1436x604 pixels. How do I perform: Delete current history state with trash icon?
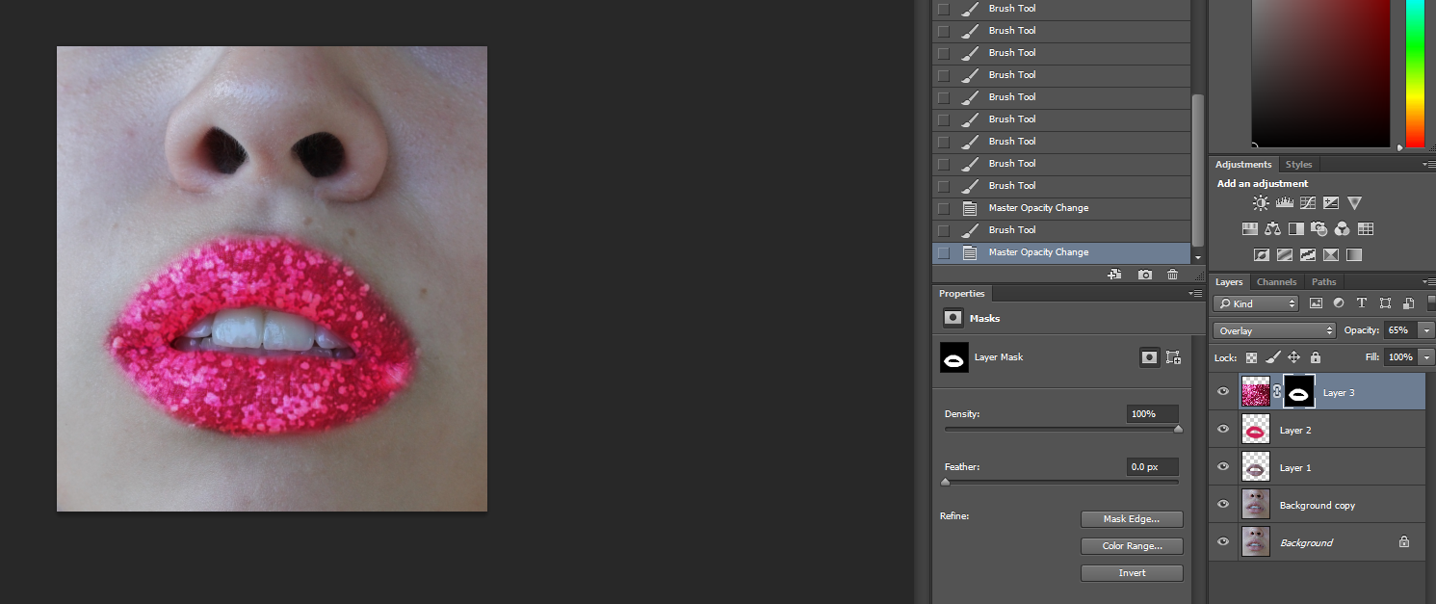(x=1172, y=275)
